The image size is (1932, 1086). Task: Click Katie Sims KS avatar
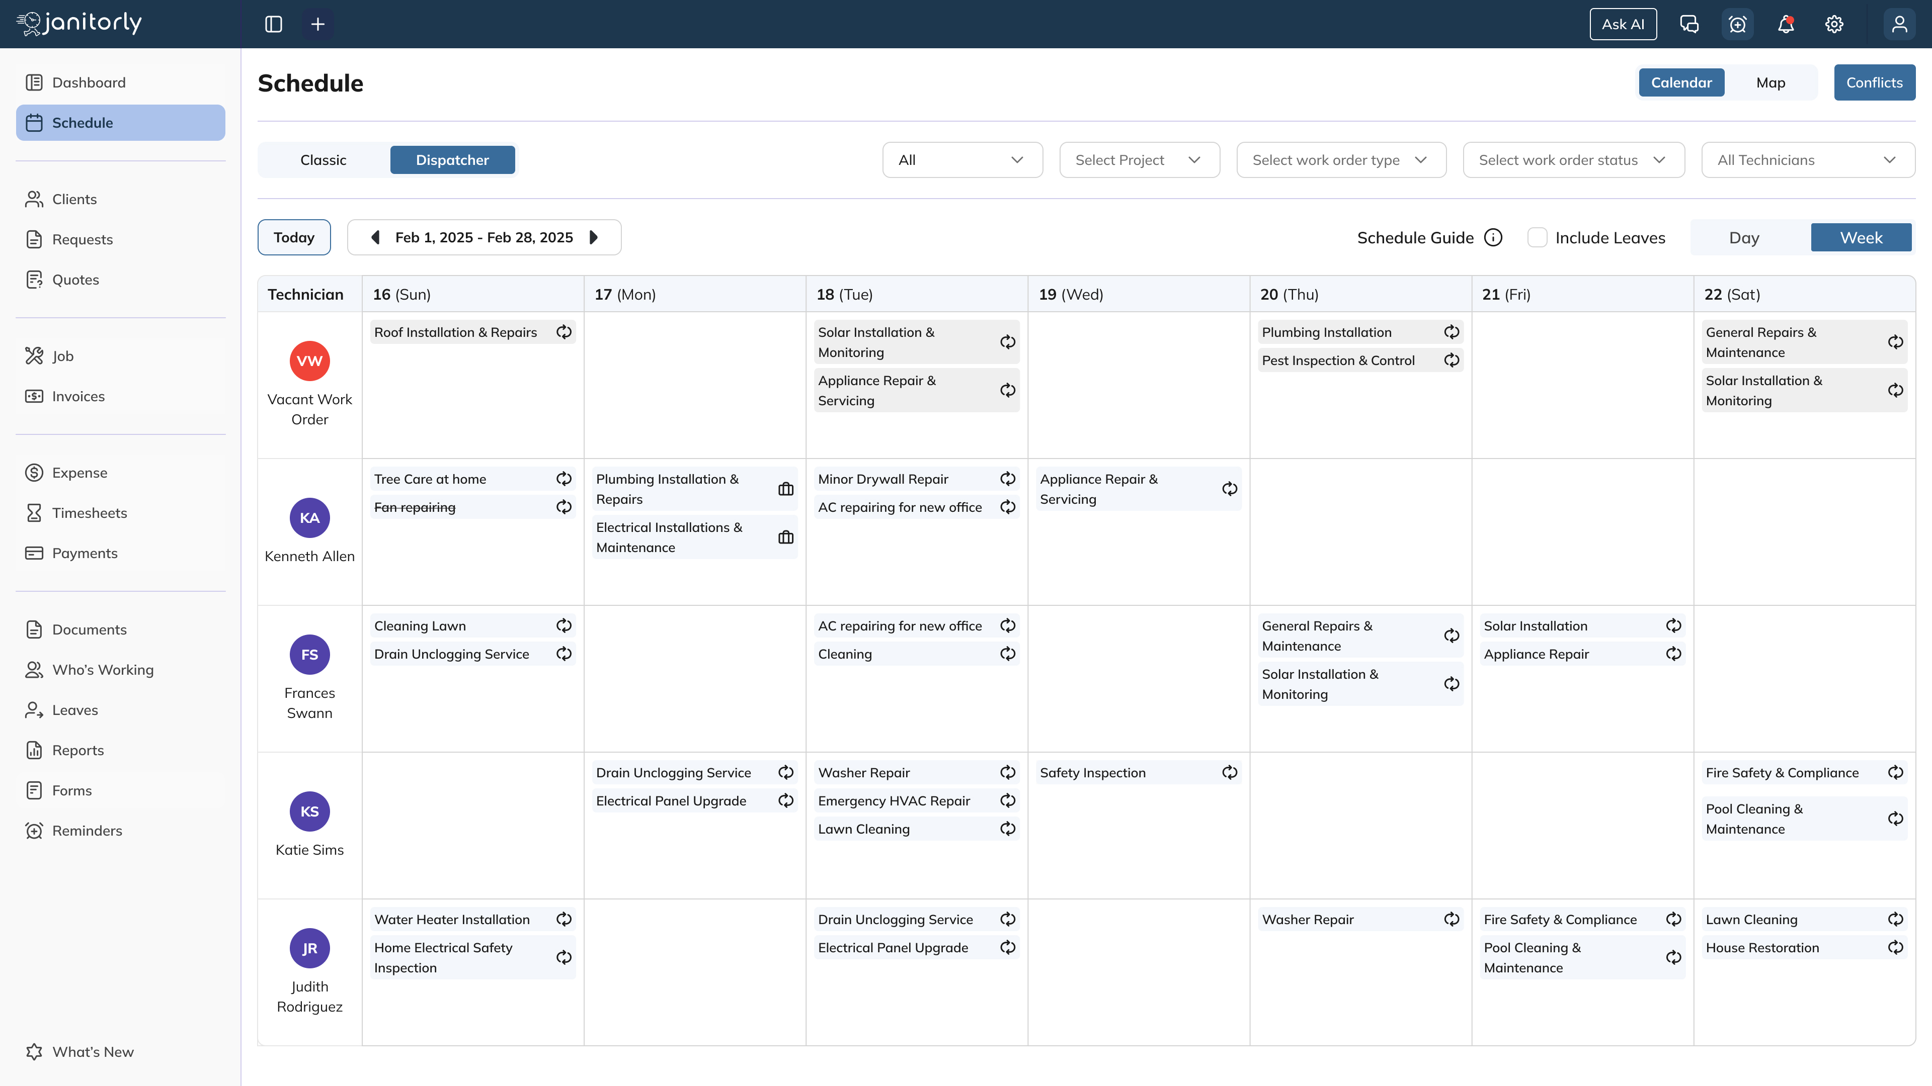310,811
